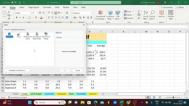189x106 pixels.
Task: Click the Share button
Action: click(181, 7)
